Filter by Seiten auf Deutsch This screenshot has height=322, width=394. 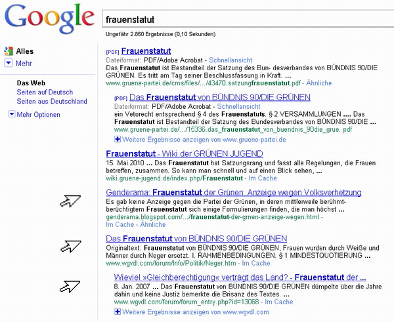45,92
